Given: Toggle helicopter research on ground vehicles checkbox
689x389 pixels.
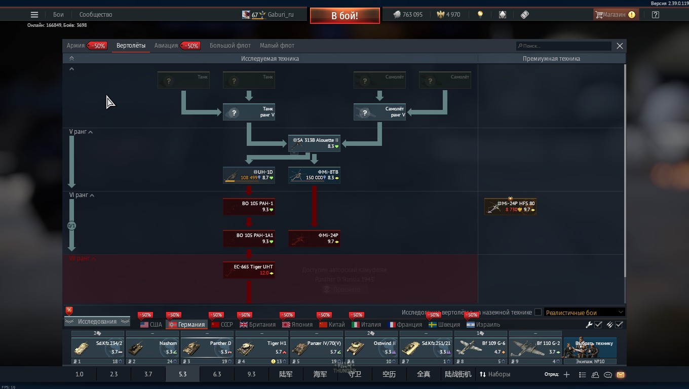Looking at the screenshot, I should click(538, 313).
